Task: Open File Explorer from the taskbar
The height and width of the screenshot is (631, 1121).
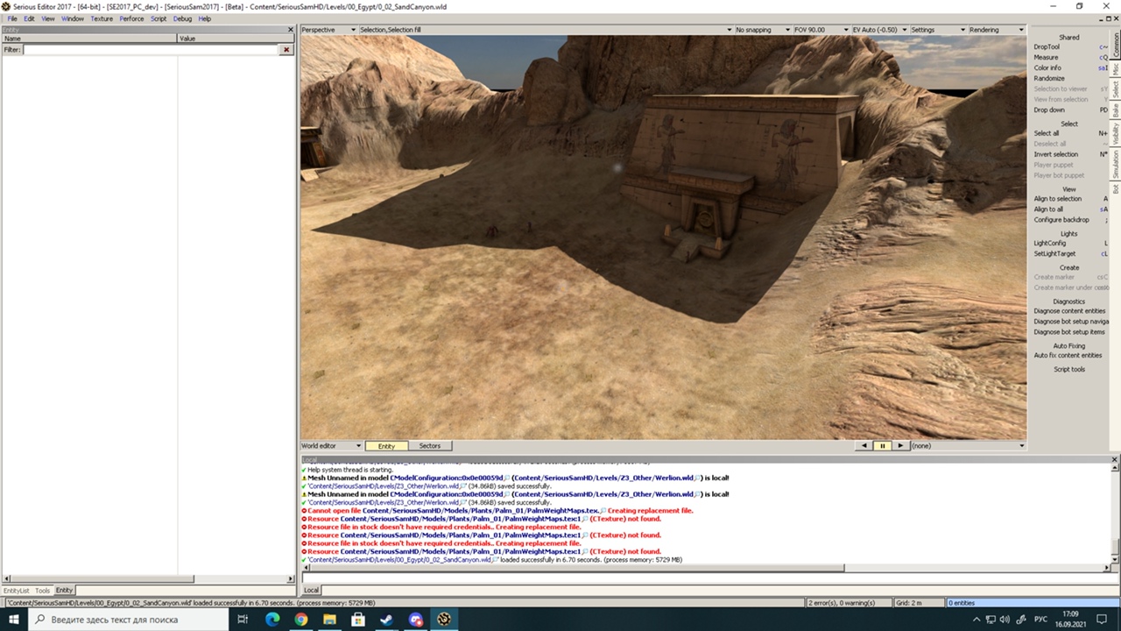Action: pos(329,620)
